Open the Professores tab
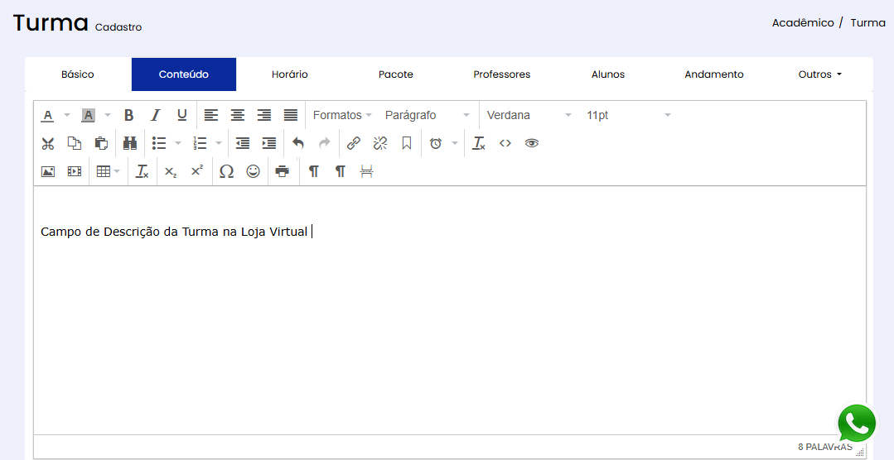Viewport: 894px width, 460px height. click(x=502, y=74)
